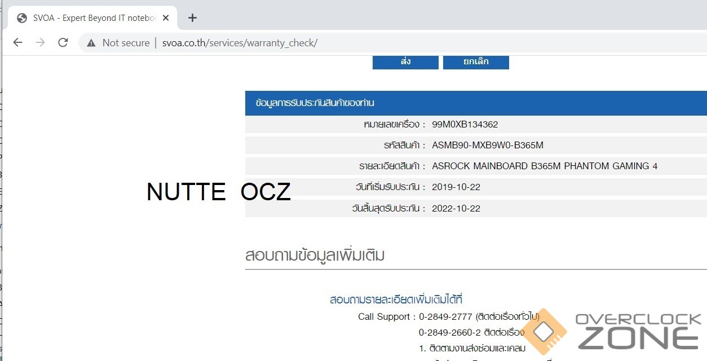Reload the warranty check page
Viewport: 707px width, 361px height.
(x=63, y=43)
